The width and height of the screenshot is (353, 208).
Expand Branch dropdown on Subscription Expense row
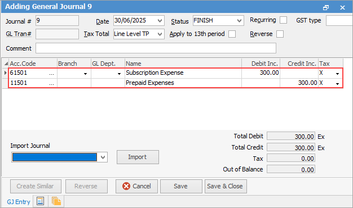click(85, 74)
